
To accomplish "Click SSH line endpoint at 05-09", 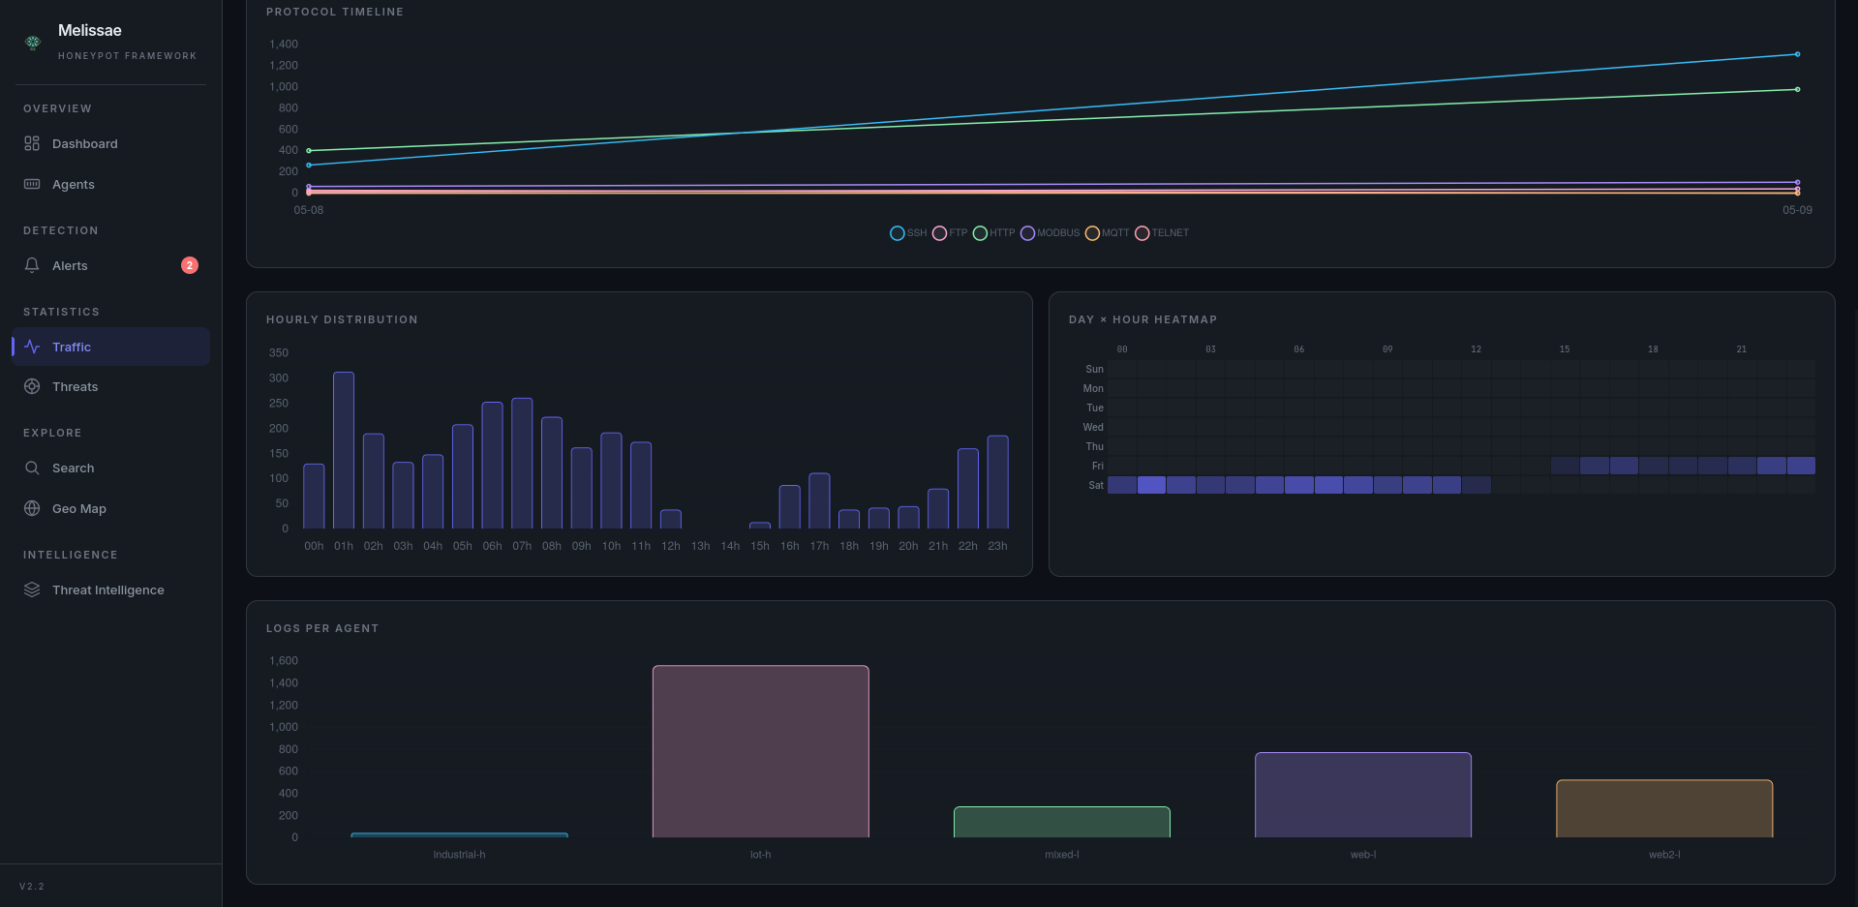I will 1797,54.
